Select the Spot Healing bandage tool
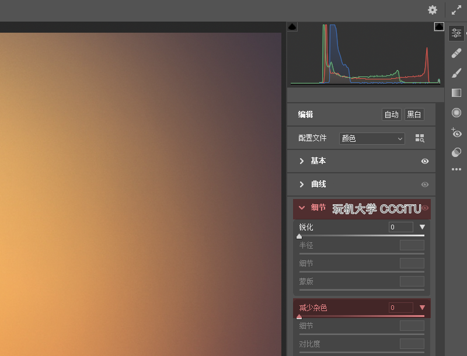The image size is (467, 356). pyautogui.click(x=456, y=53)
